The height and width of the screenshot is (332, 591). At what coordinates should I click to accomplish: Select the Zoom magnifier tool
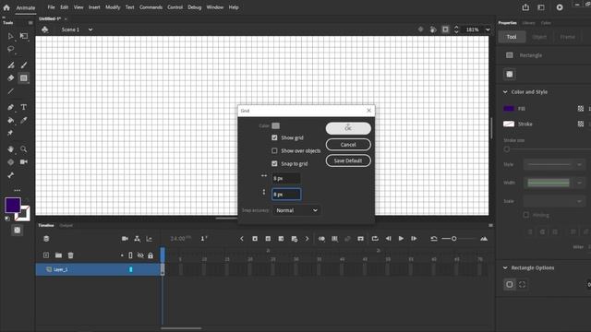point(24,149)
